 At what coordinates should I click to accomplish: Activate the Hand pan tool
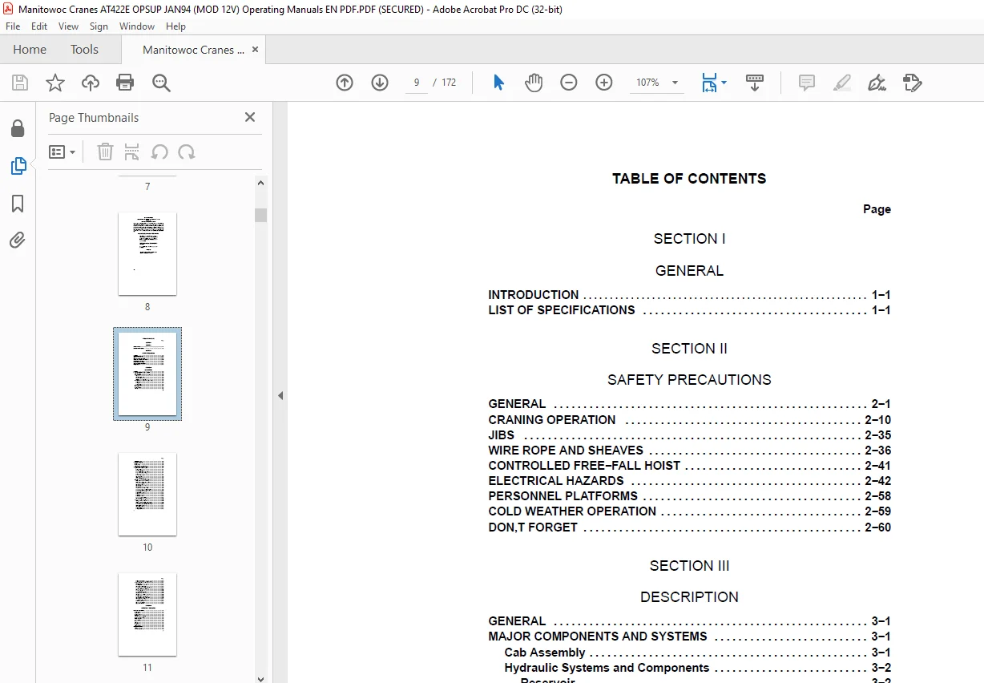tap(534, 83)
